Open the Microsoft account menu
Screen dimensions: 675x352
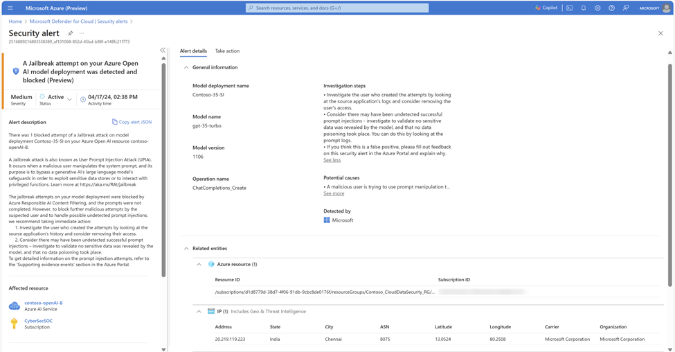tap(655, 8)
